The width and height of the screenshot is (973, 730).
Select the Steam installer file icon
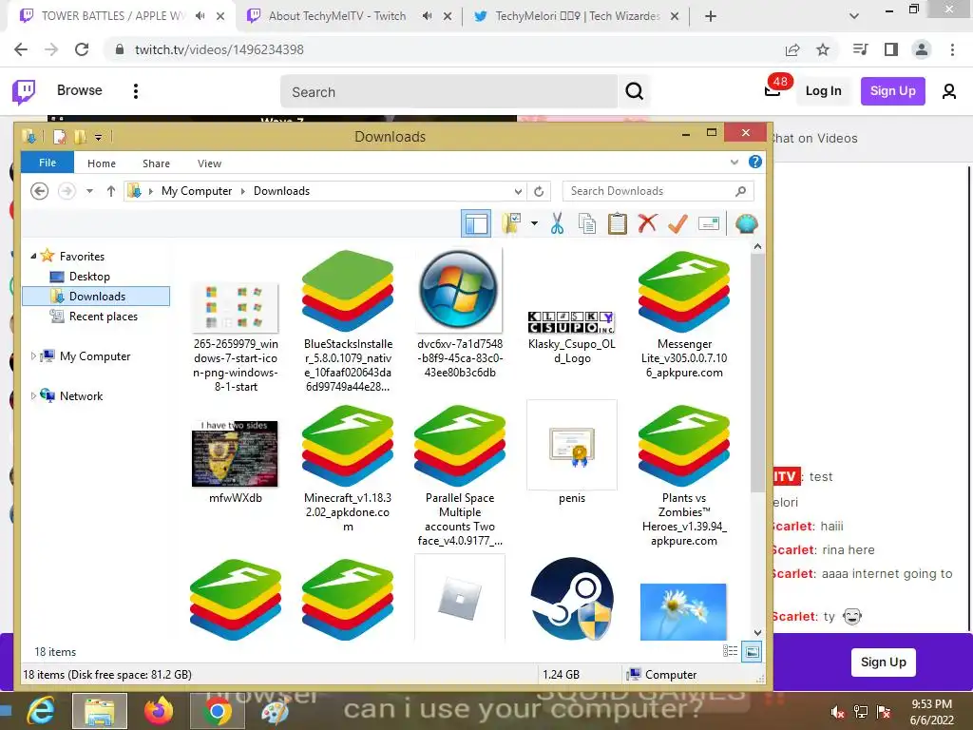(x=571, y=599)
